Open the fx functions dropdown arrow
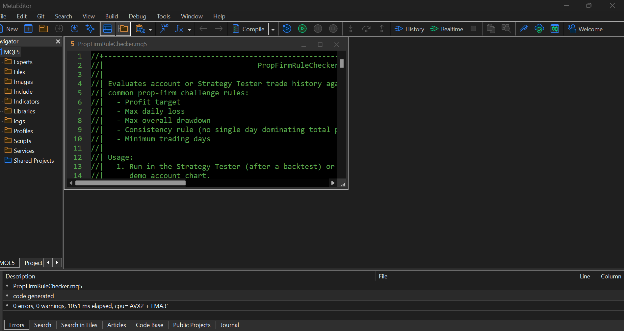This screenshot has width=624, height=331. tap(189, 29)
